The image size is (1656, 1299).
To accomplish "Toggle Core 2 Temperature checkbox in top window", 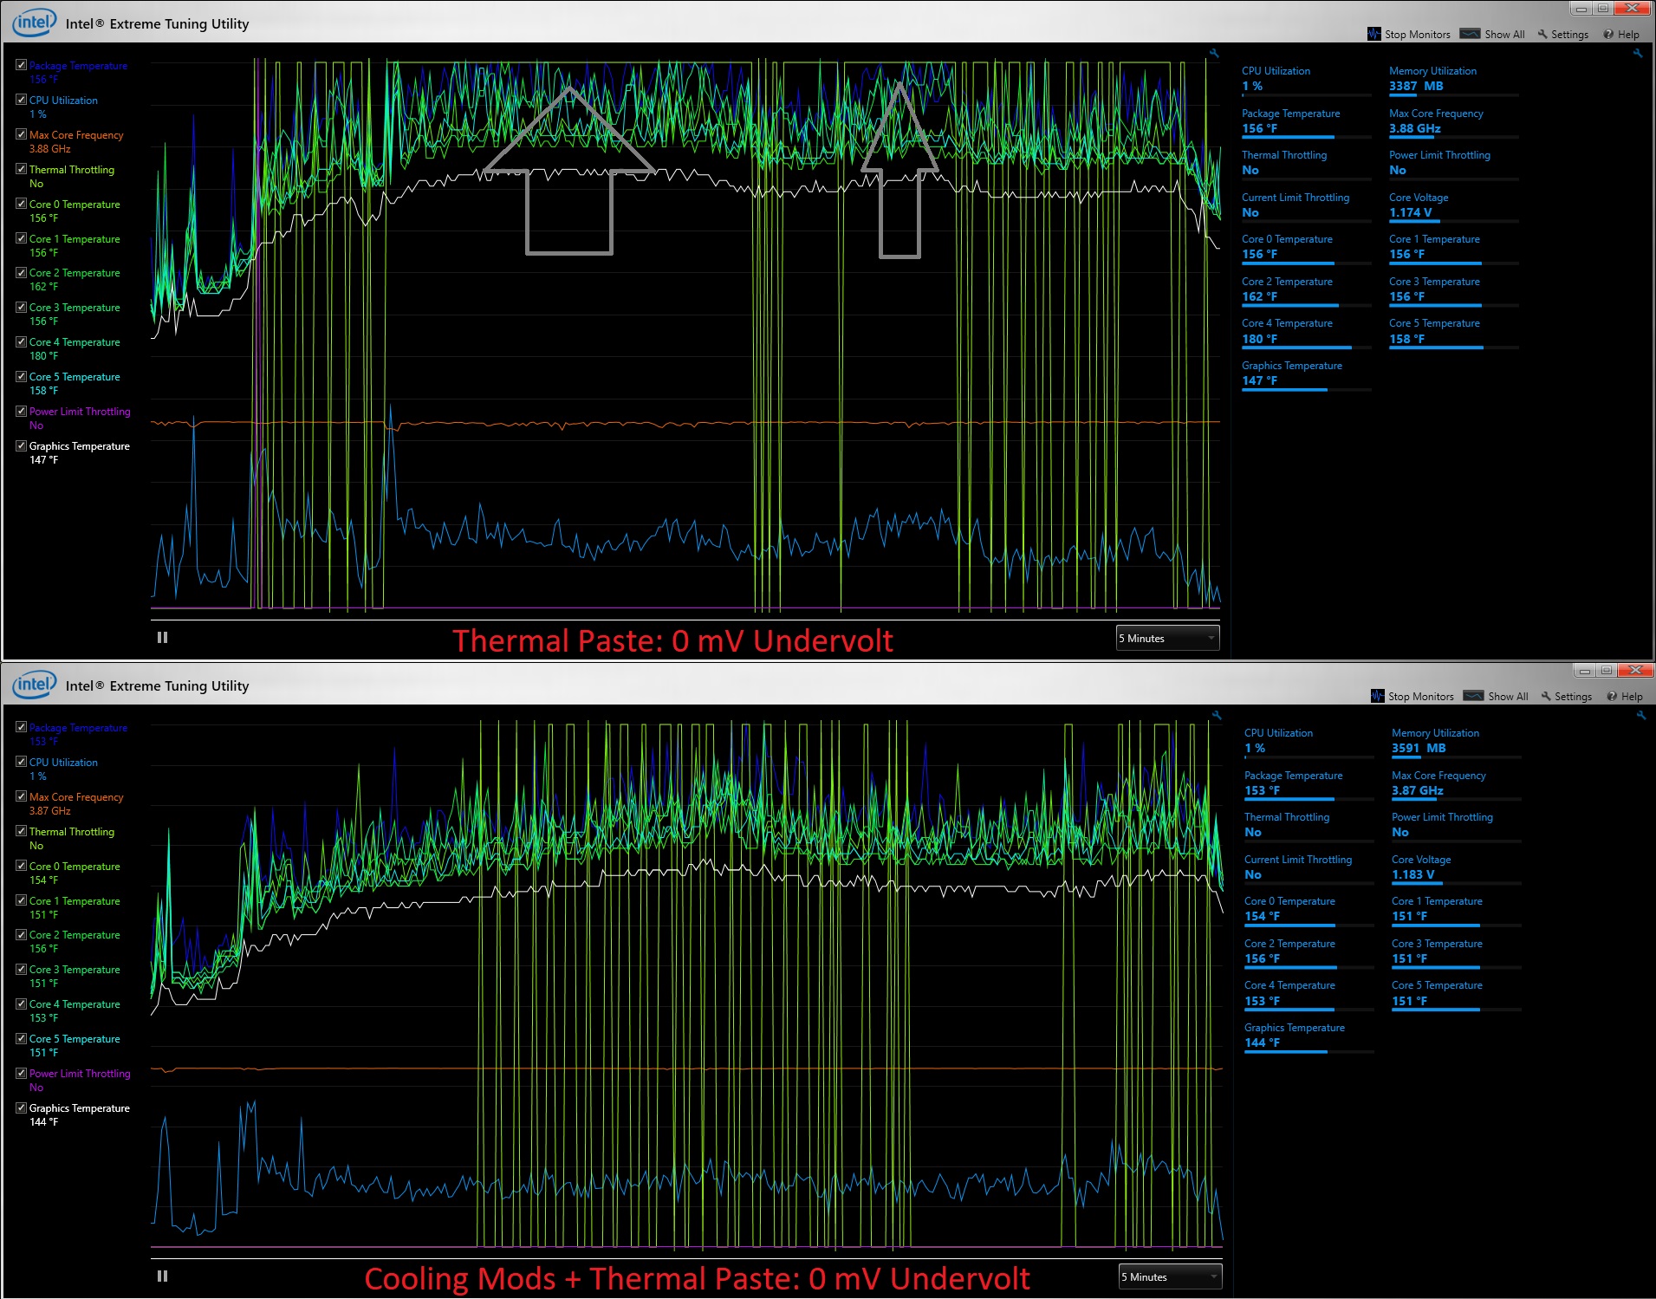I will point(22,272).
